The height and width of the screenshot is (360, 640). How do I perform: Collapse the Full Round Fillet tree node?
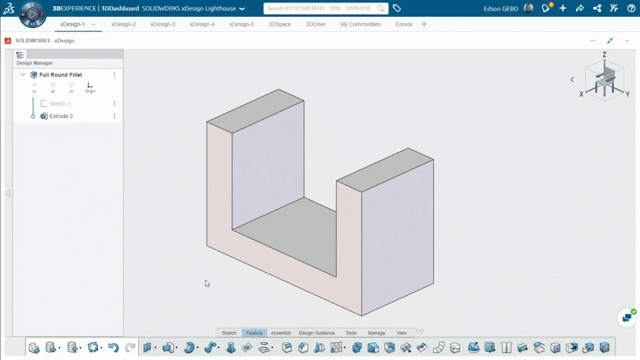pos(23,75)
